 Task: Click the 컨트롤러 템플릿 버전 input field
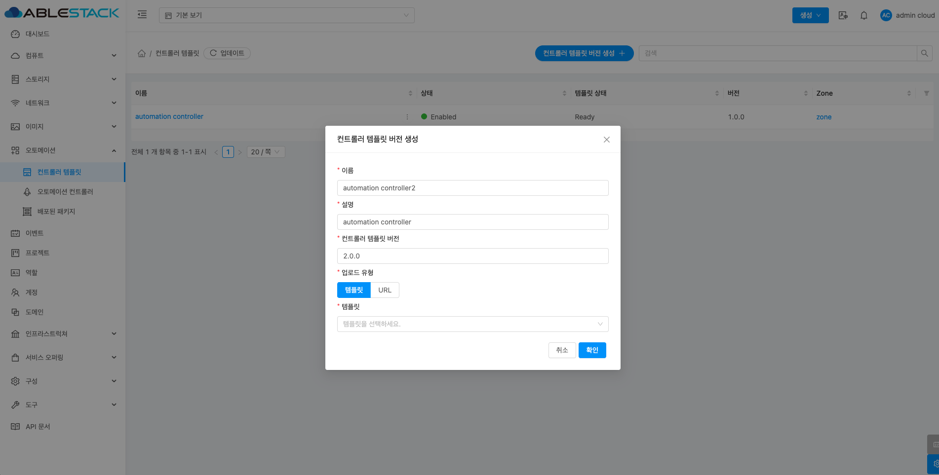pyautogui.click(x=473, y=256)
